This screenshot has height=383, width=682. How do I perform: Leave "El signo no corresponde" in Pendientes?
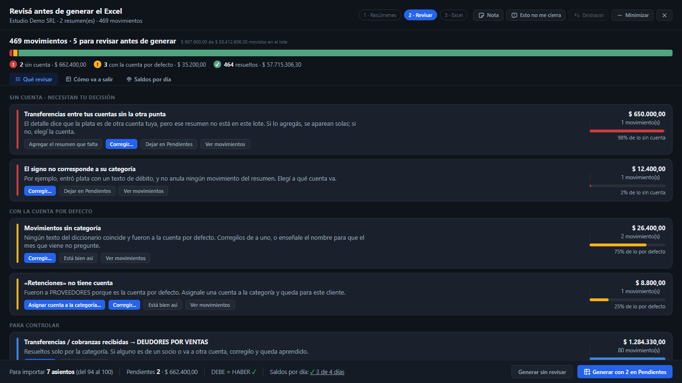point(88,191)
